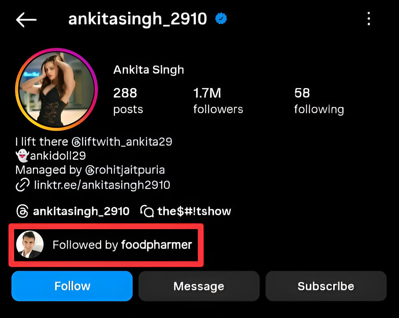Tap the broadcast channel icon

[147, 211]
